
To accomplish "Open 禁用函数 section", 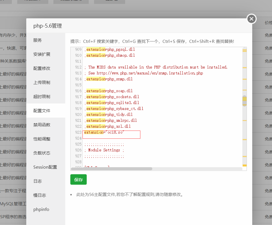I will pyautogui.click(x=46, y=125).
